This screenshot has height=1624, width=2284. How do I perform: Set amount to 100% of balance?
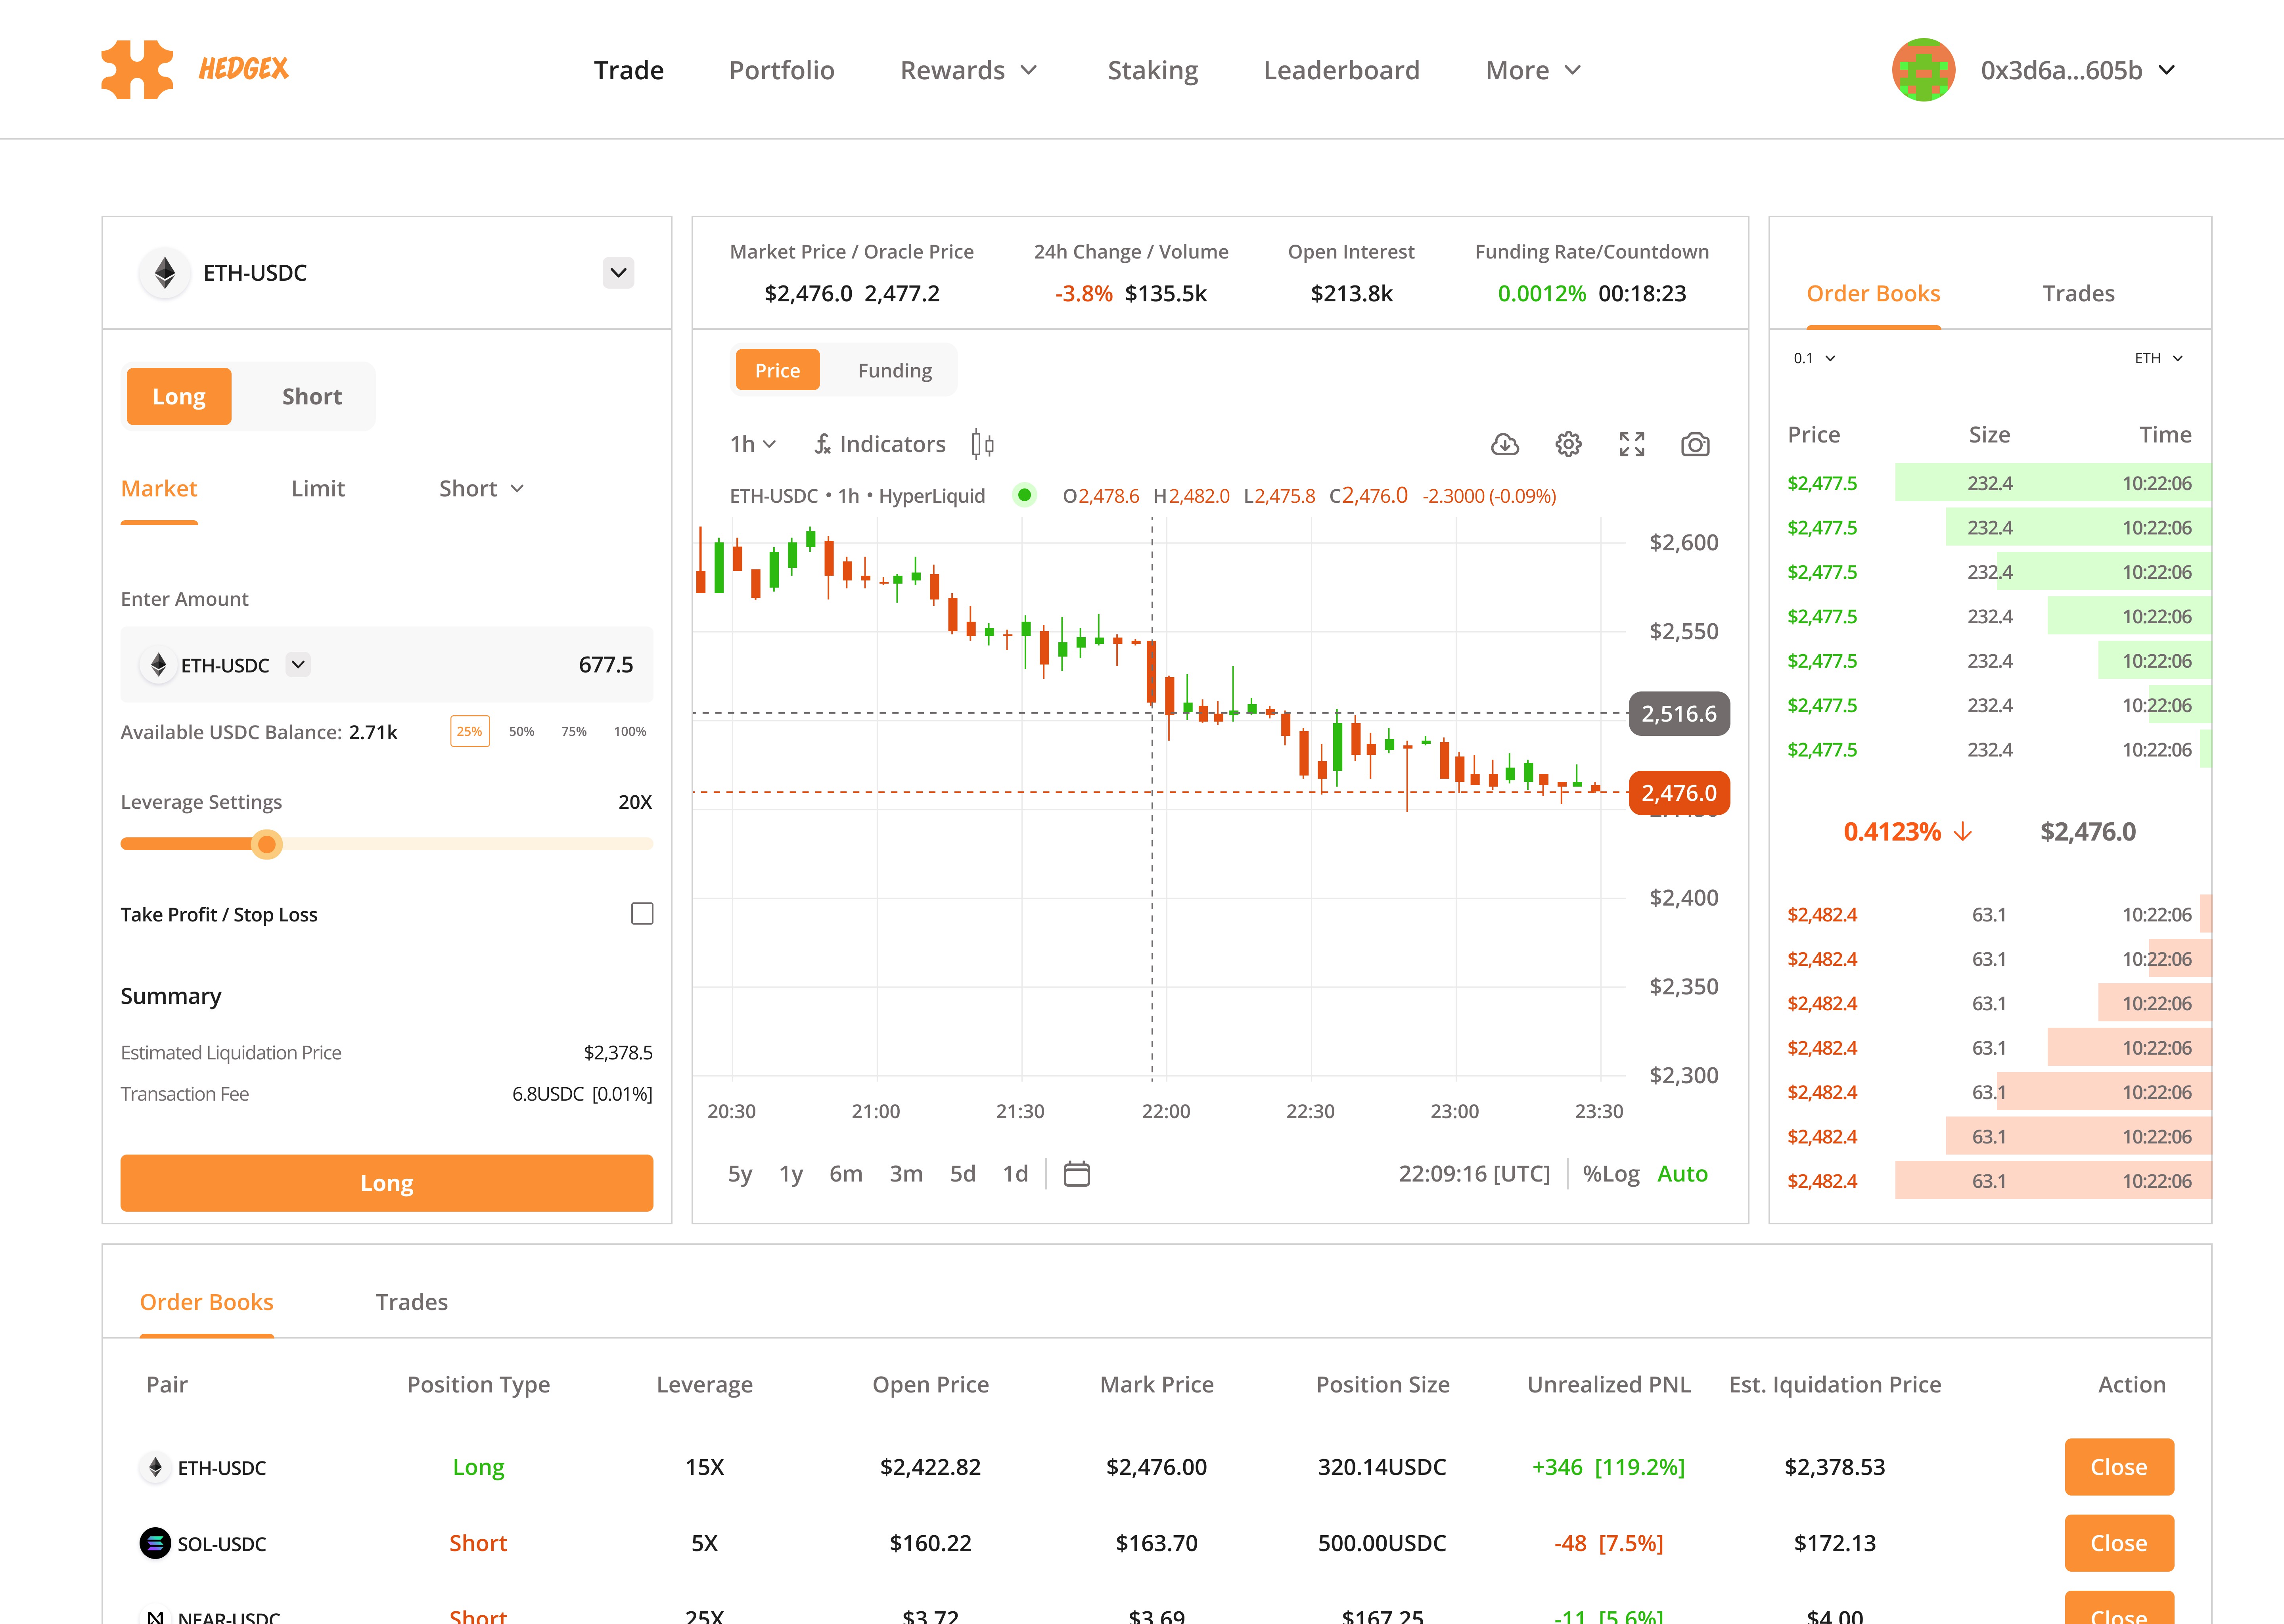tap(630, 732)
